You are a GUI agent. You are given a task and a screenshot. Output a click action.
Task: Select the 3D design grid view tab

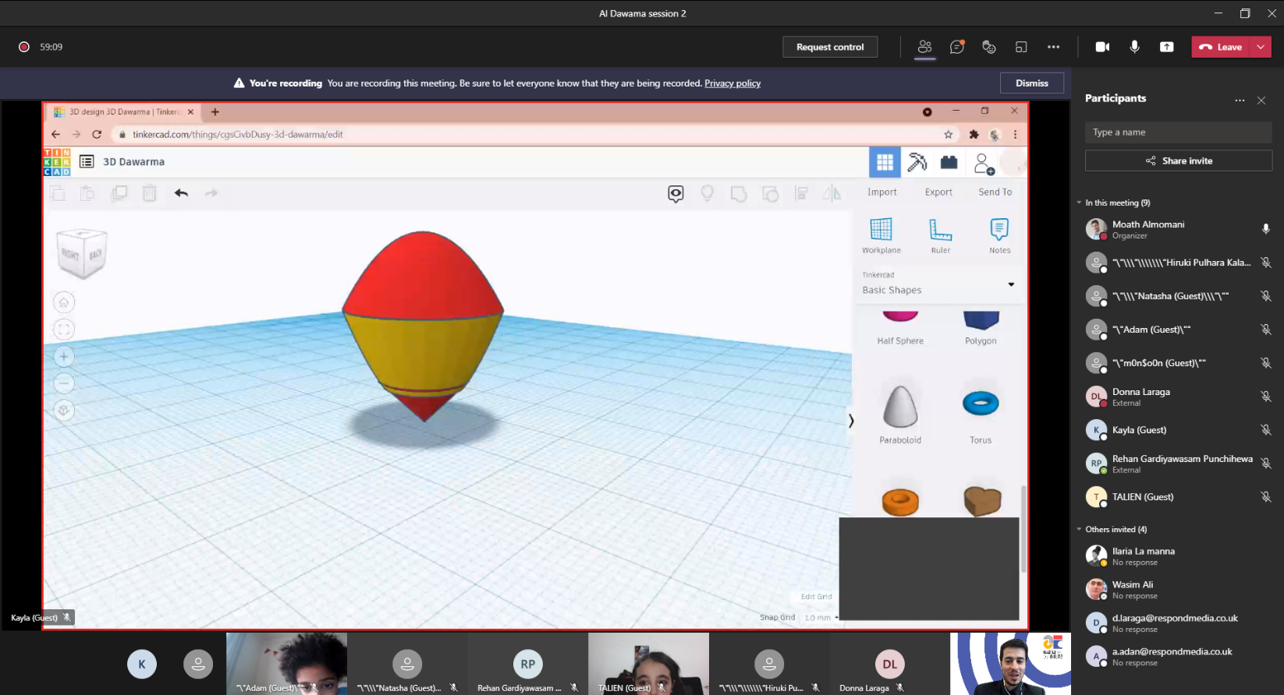(x=885, y=162)
